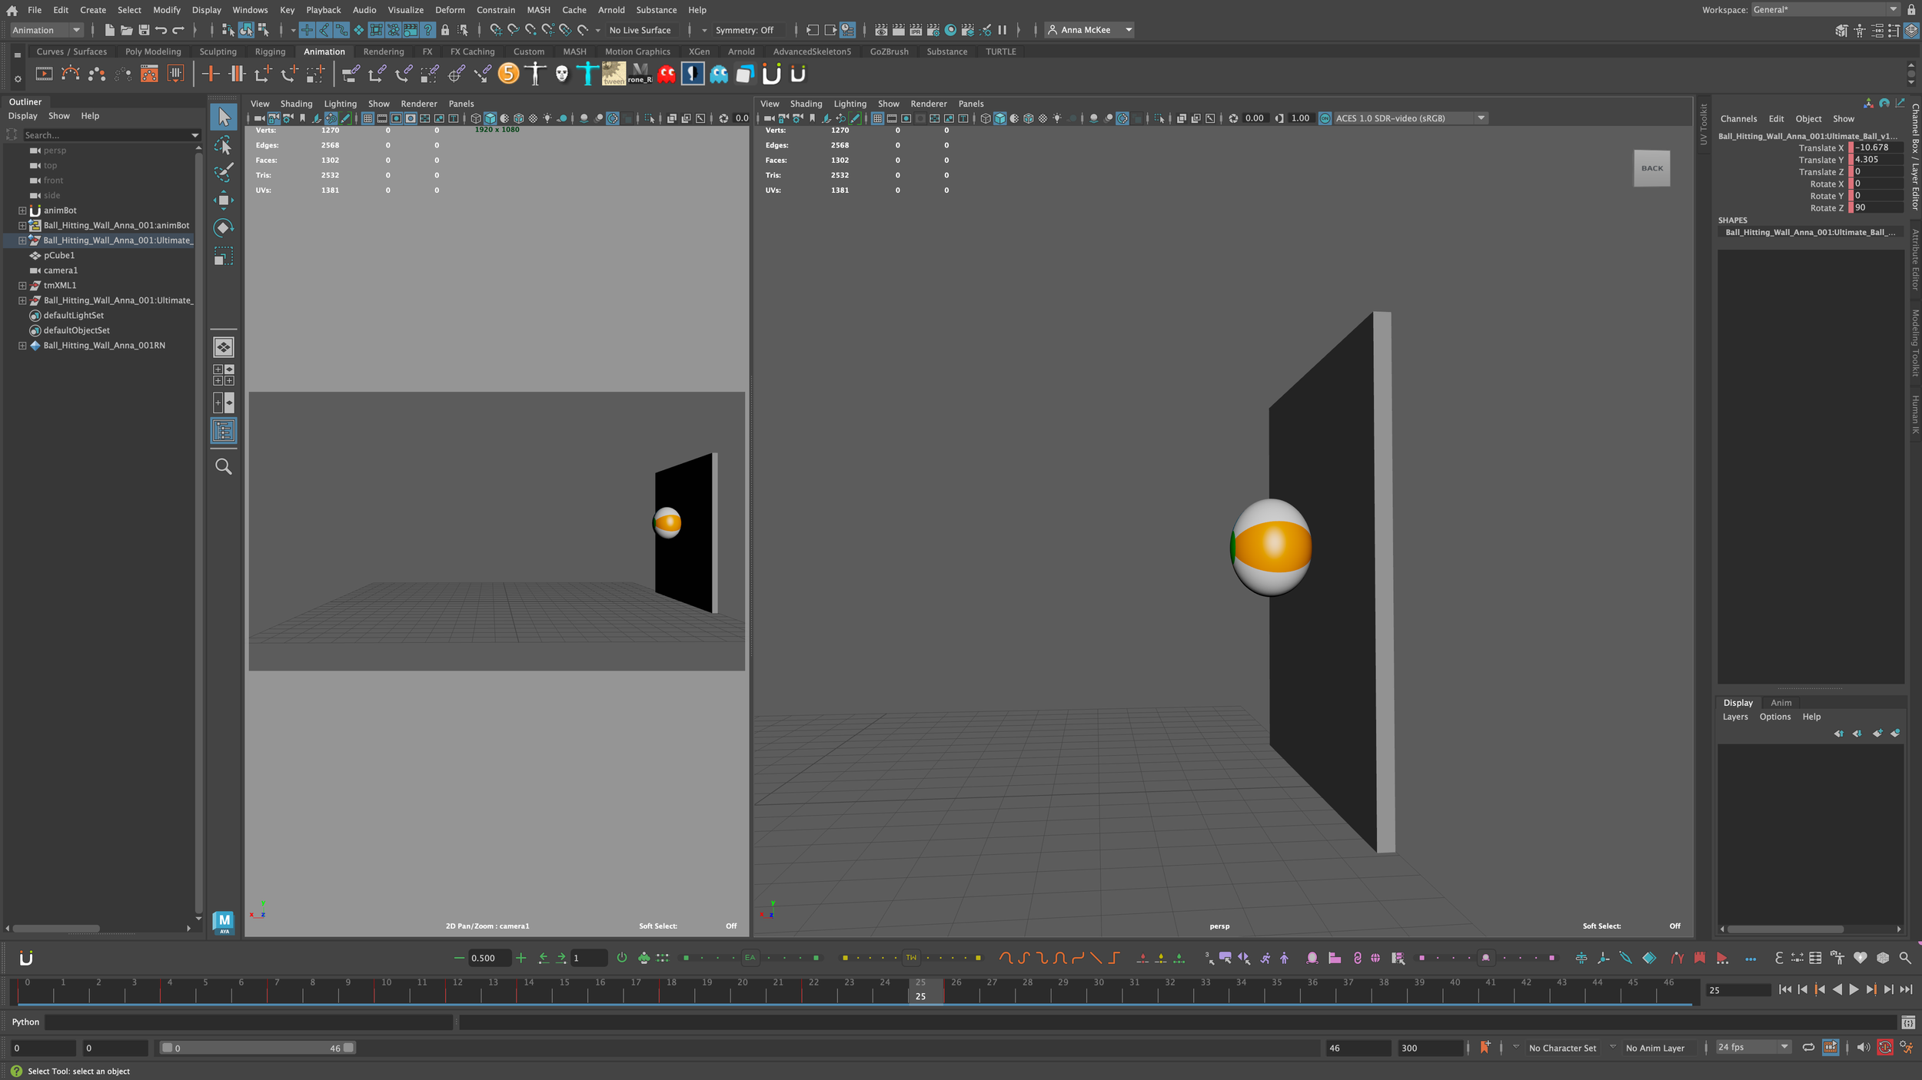The height and width of the screenshot is (1080, 1922).
Task: Click the shelf icon with number 5
Action: [508, 74]
